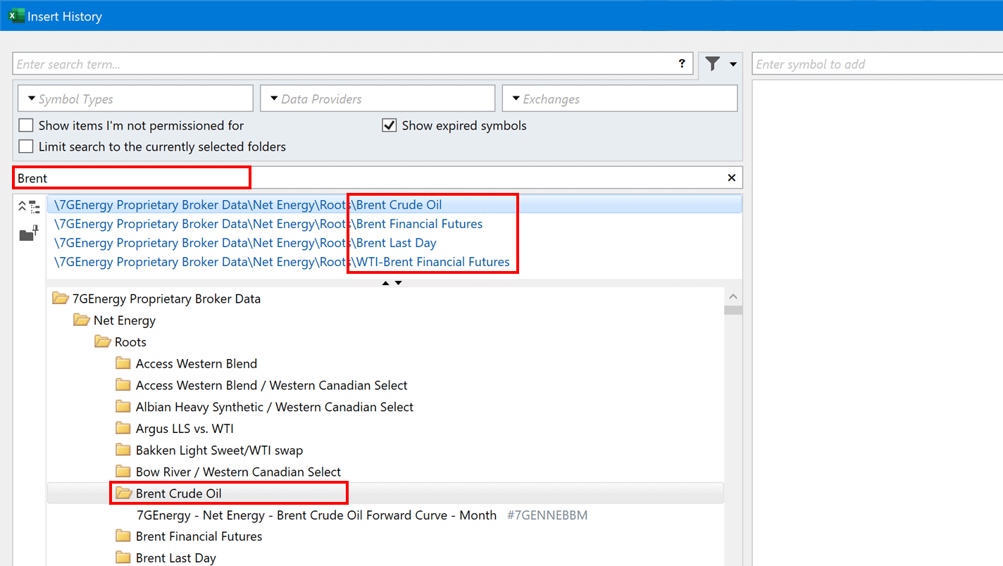
Task: Click the Bakken Light Sweet/WTI swap folder icon
Action: pyautogui.click(x=124, y=450)
